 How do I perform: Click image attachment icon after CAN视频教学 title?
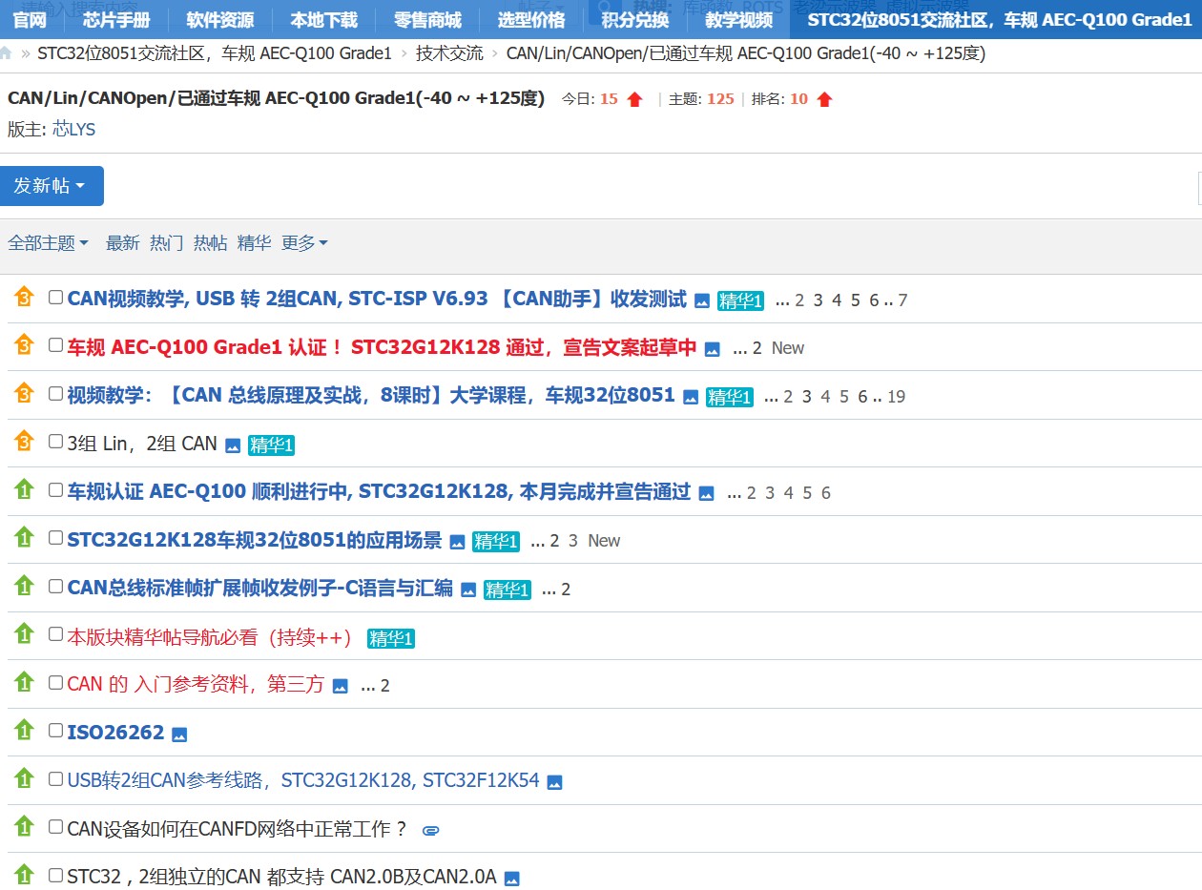[x=702, y=301]
